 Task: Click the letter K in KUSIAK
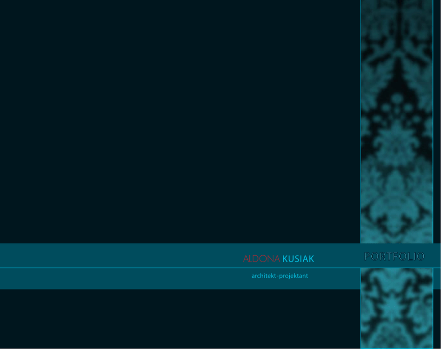[x=285, y=259]
